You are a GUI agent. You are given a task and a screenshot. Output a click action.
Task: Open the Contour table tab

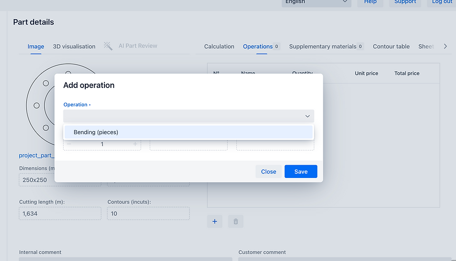tap(391, 47)
